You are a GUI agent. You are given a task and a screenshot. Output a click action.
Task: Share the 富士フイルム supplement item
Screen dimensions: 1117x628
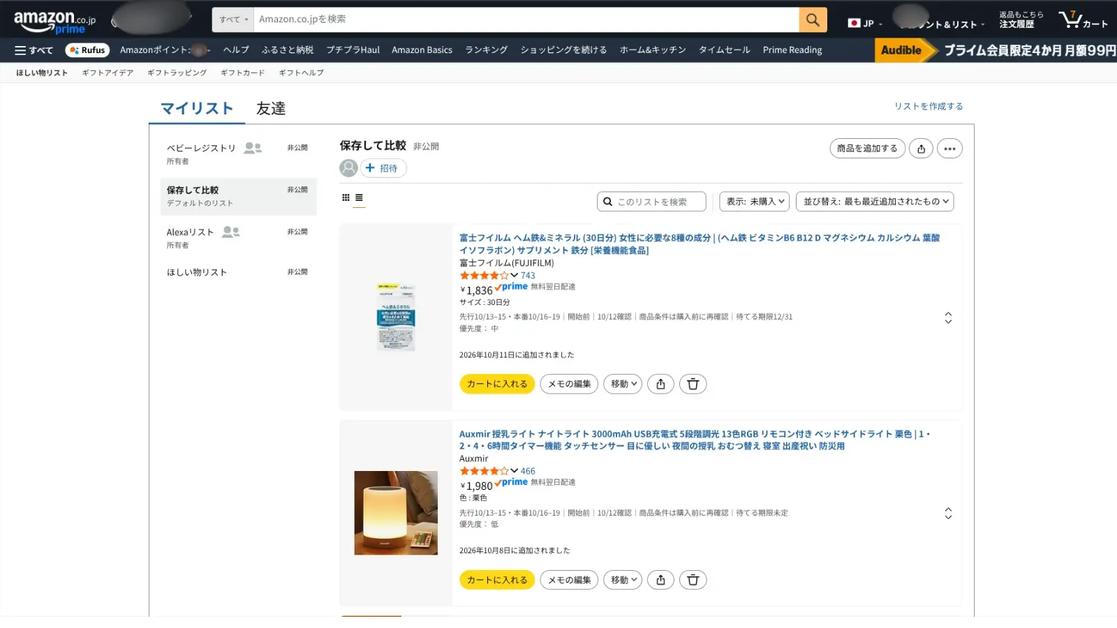pos(660,384)
